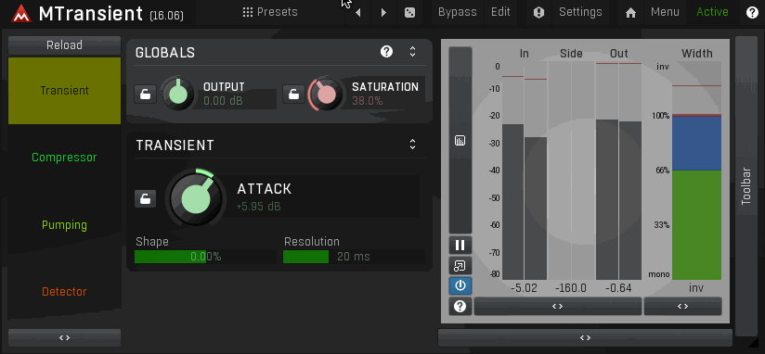
Task: Collapse the Transient panel
Action: pyautogui.click(x=413, y=145)
